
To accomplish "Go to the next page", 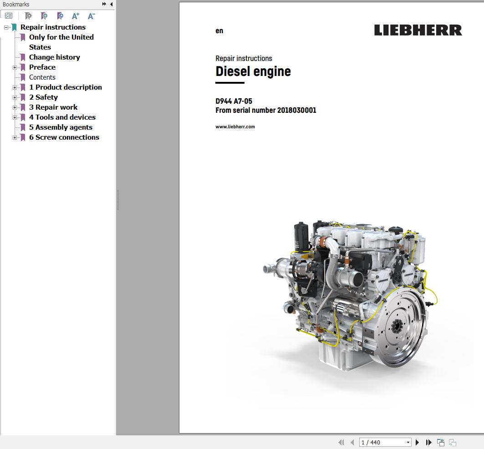I will [418, 442].
